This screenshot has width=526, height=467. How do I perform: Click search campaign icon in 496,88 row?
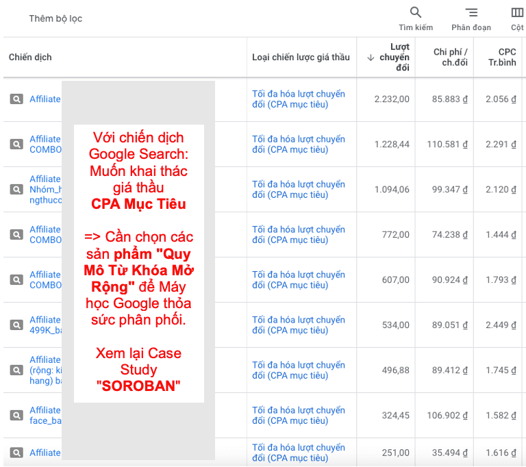coord(16,370)
